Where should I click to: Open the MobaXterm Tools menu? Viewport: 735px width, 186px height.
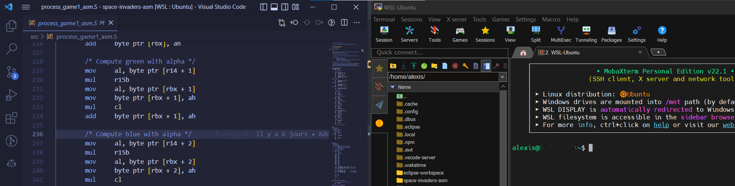479,20
